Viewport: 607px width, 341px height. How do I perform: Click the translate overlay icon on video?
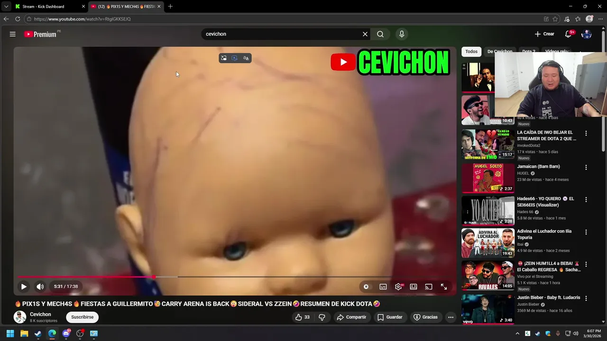point(246,58)
